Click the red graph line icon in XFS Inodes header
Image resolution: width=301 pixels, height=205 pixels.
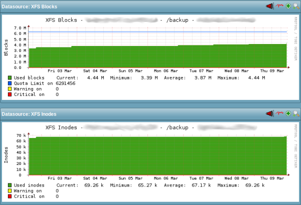pos(279,113)
